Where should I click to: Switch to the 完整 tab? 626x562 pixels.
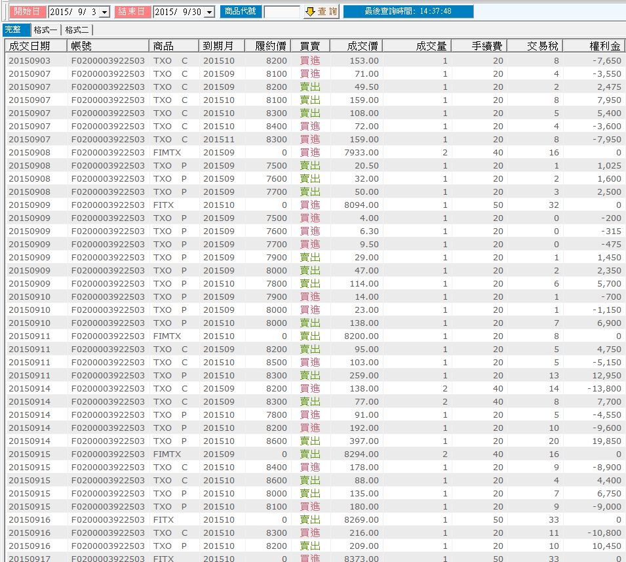[x=16, y=30]
